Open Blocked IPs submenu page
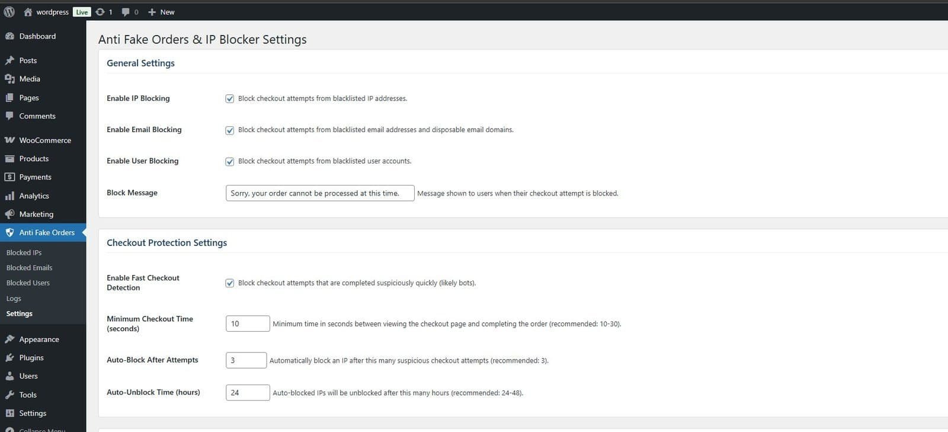The image size is (948, 432). click(24, 252)
